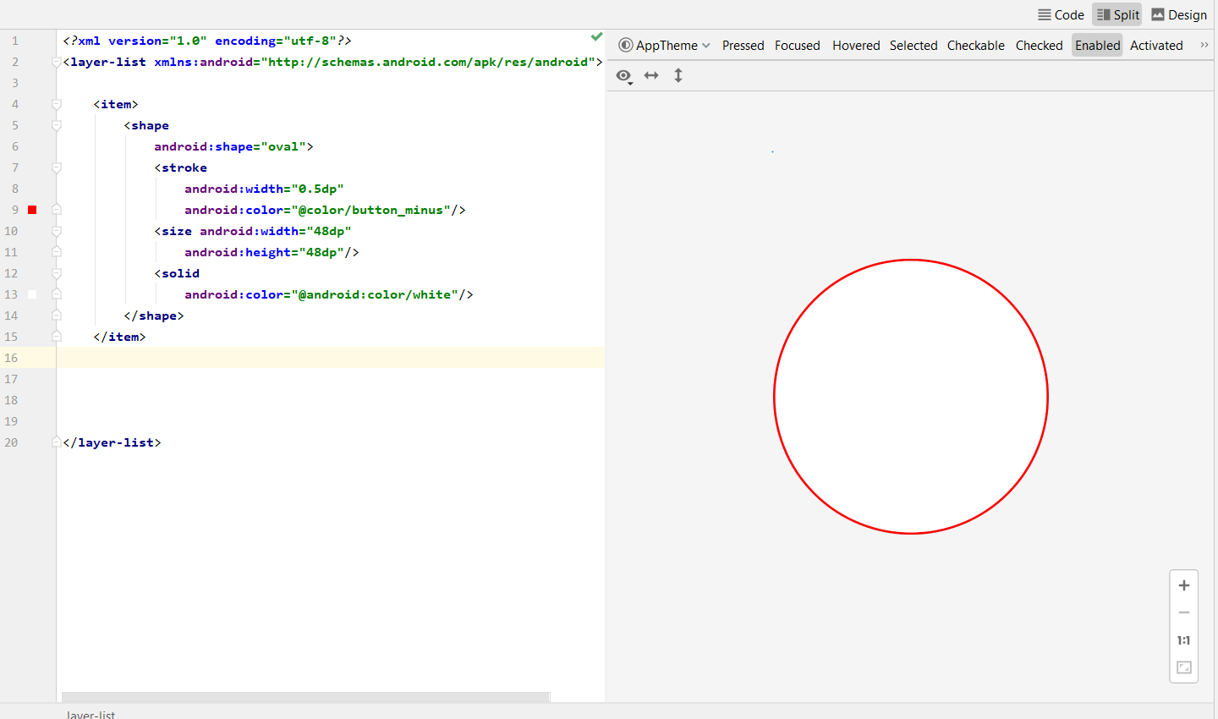Collapse the solid tag fold on line 12
The image size is (1218, 719).
point(57,273)
